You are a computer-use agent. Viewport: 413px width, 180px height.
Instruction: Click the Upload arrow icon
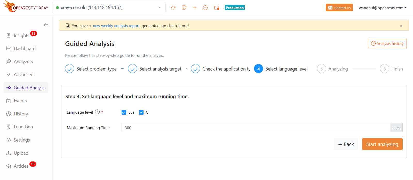[x=9, y=153]
